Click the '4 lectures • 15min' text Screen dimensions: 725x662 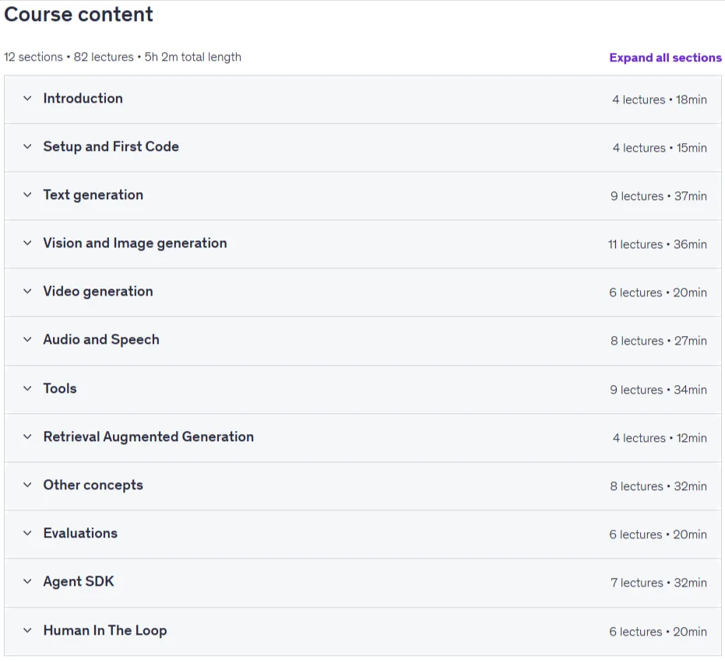tap(660, 148)
